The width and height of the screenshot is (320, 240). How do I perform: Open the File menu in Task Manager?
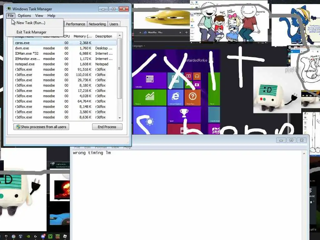click(11, 16)
